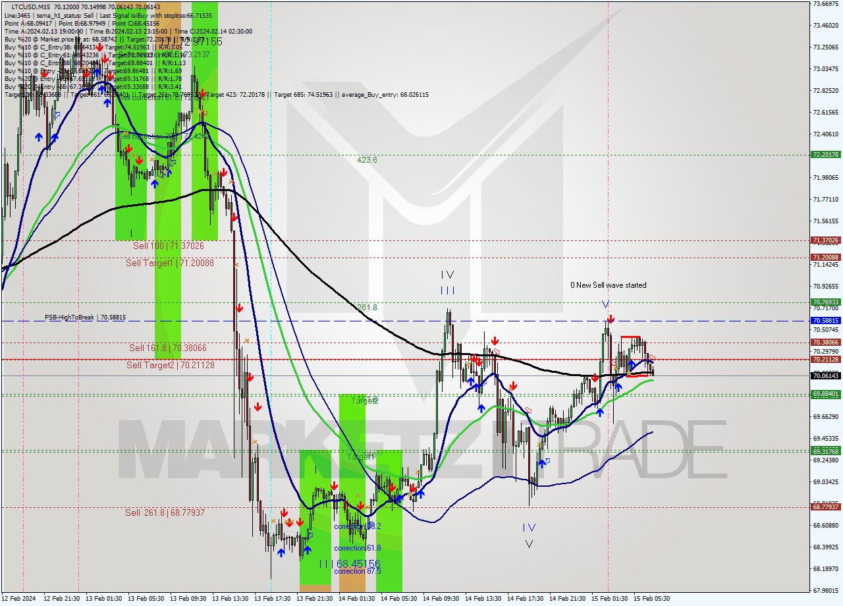This screenshot has width=843, height=606.
Task: Click the 'Sell 161.8 | 70.38066' label
Action: [167, 348]
